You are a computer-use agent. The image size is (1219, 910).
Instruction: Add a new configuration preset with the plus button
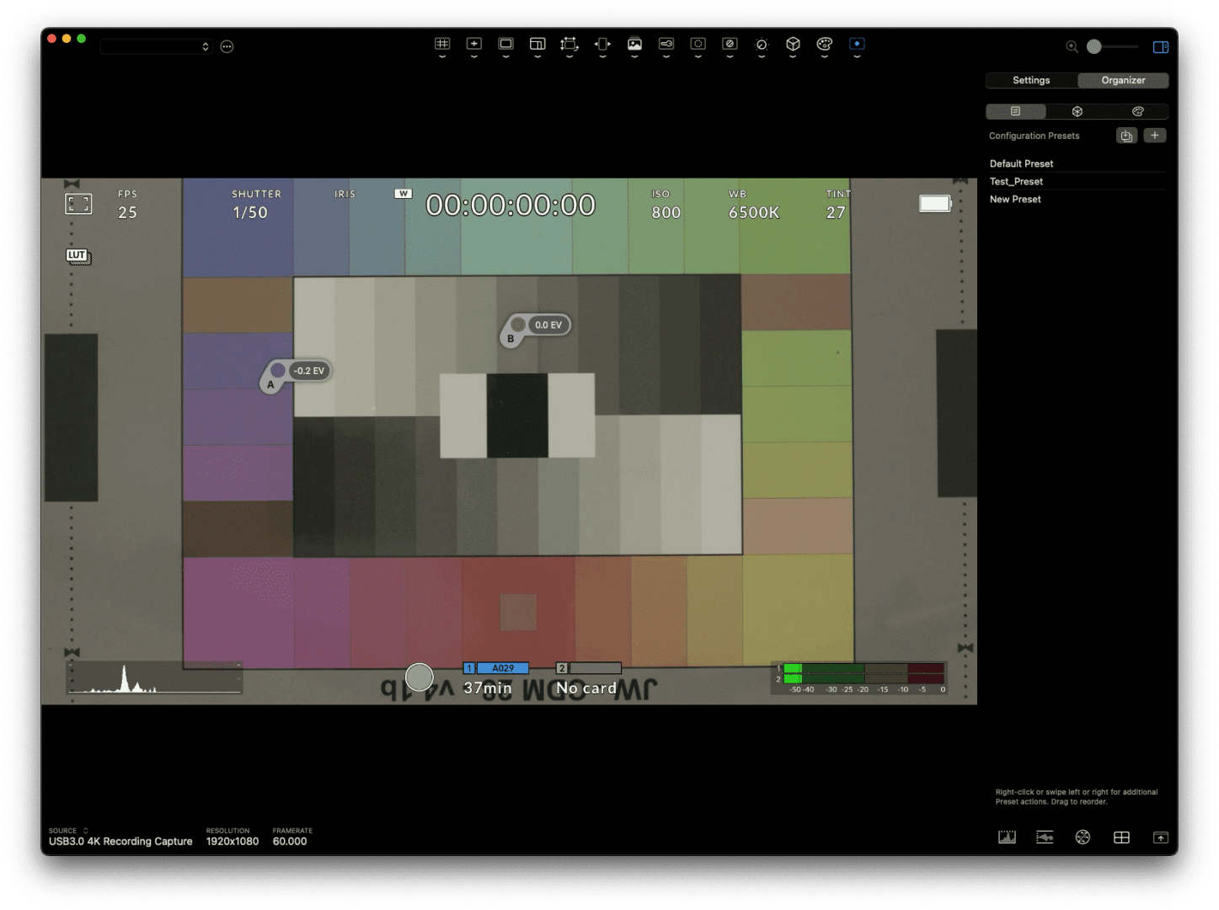1155,135
